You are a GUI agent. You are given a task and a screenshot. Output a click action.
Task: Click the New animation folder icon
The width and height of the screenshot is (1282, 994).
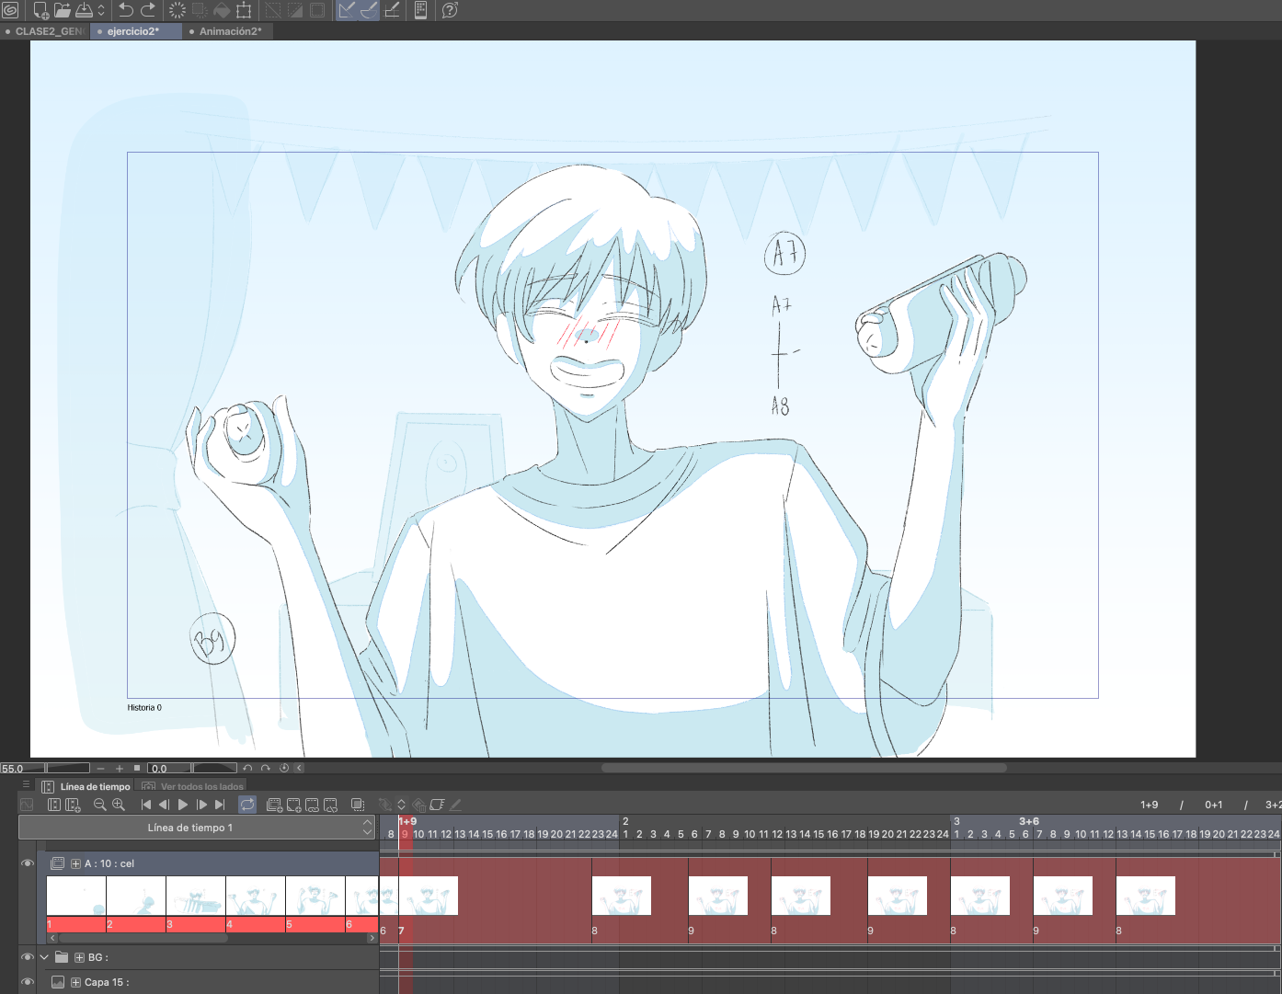274,805
